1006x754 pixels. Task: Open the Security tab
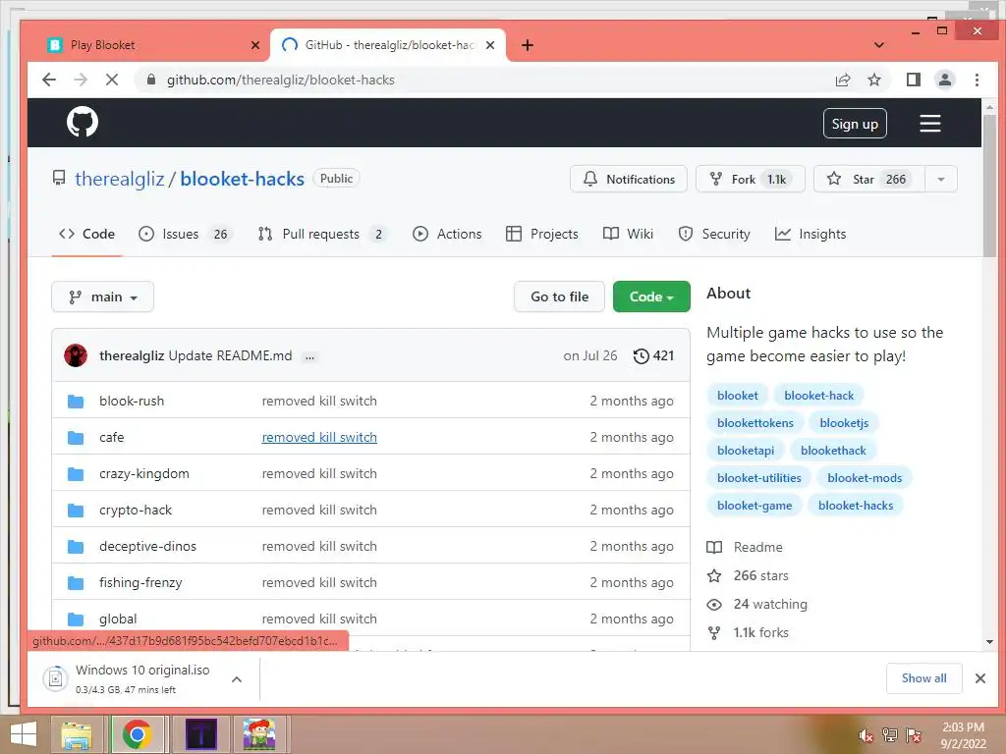click(714, 234)
